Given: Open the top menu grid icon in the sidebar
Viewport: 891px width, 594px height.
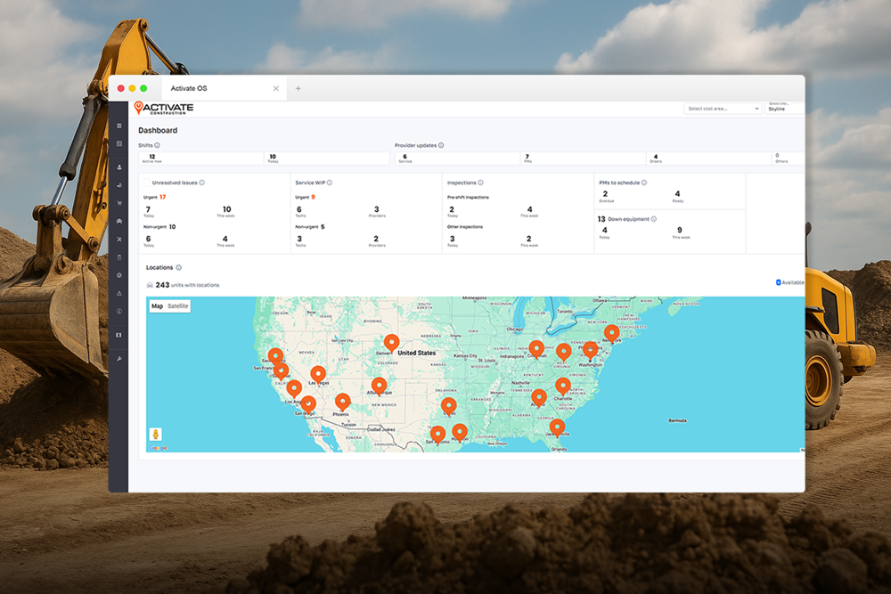Looking at the screenshot, I should pyautogui.click(x=119, y=126).
